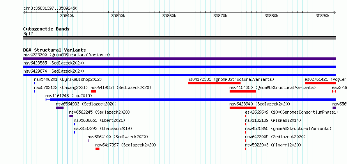Select the nsv6423940 red variant bar
This screenshot has width=347, height=164.
pos(243,108)
